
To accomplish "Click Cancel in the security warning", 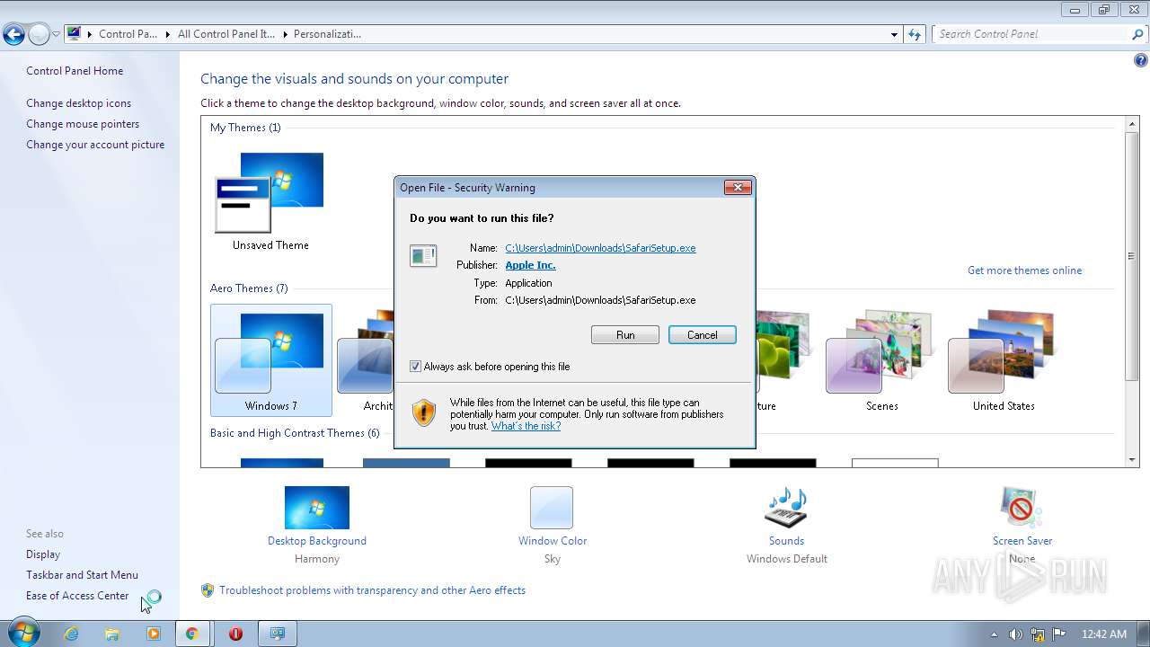I will (x=702, y=335).
